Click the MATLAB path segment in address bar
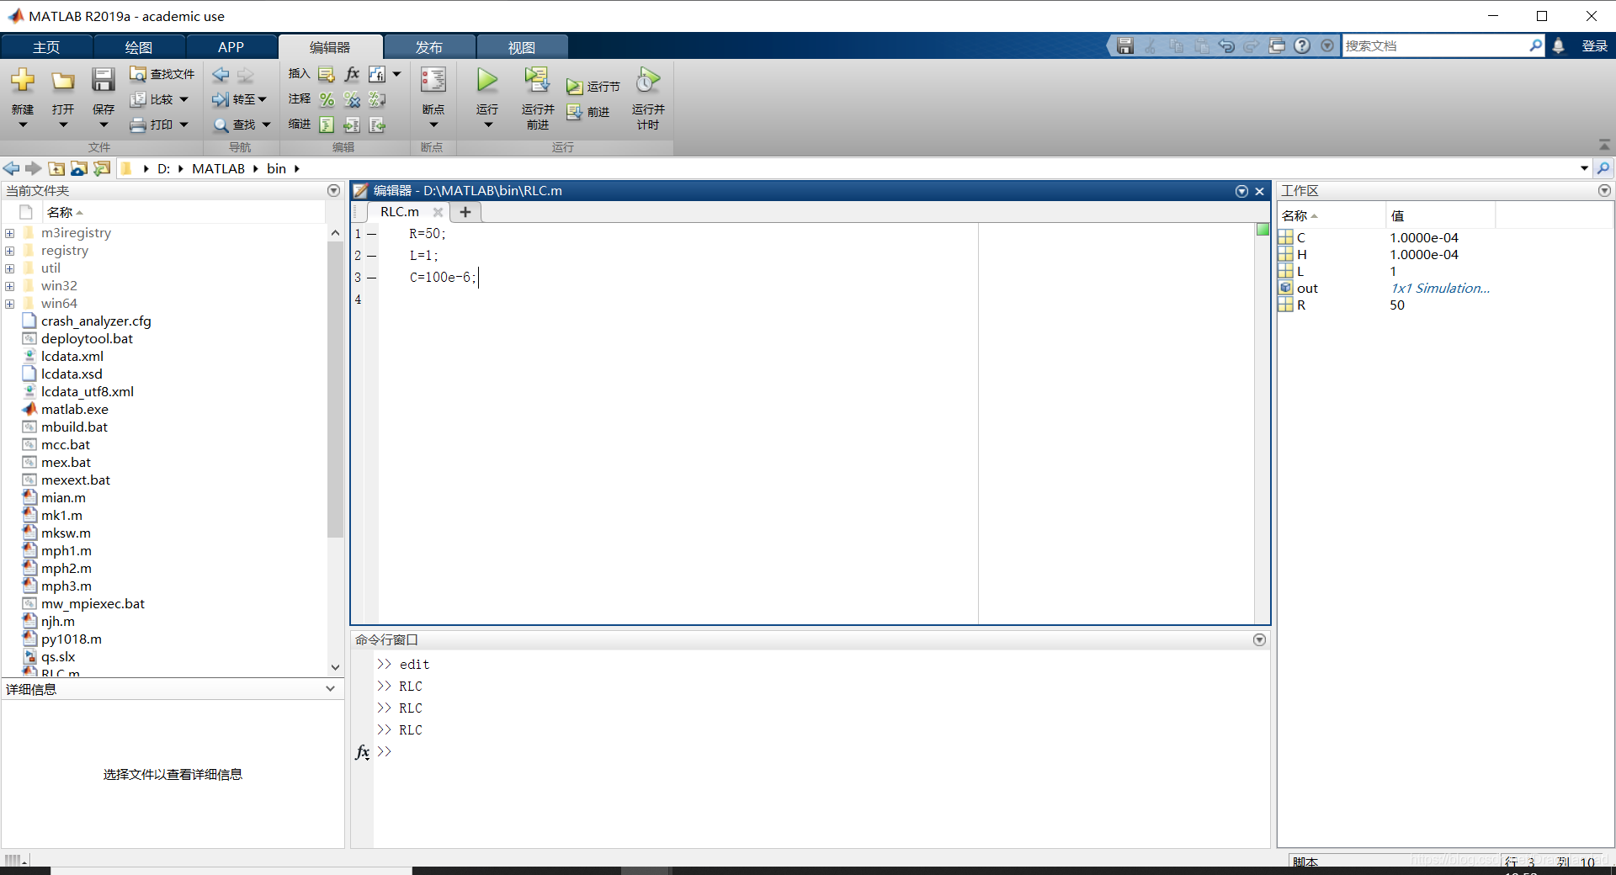 pos(218,168)
